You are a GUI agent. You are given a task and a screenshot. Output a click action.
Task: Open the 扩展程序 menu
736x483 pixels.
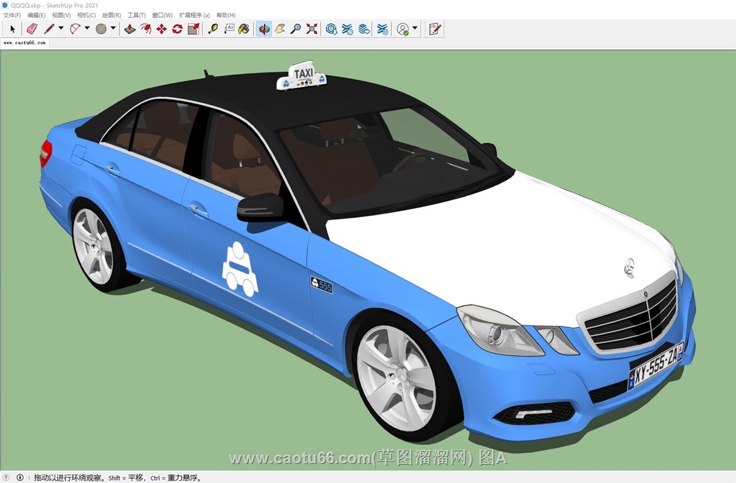tap(194, 15)
